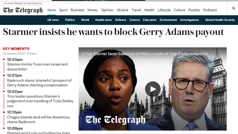Open the search magnifier icon
The width and height of the screenshot is (238, 134).
(234, 8)
